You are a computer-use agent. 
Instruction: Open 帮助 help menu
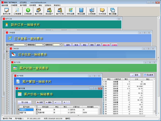[x=40, y=5]
